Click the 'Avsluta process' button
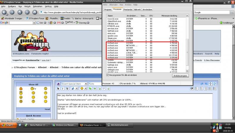 pyautogui.click(x=180, y=75)
